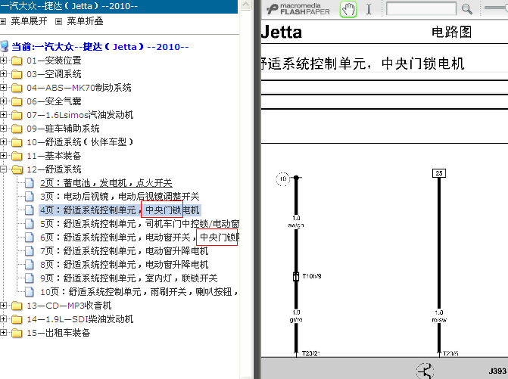Expand the 13—CD—MP3收音机 folder
Viewport: 508px width, 379px height.
click(3, 305)
